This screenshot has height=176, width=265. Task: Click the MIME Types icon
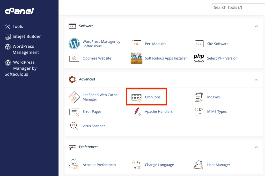pos(198,112)
